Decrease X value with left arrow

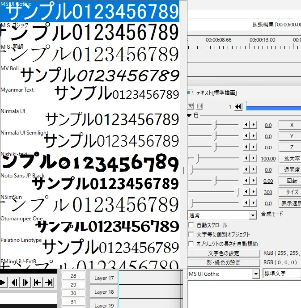click(x=246, y=125)
